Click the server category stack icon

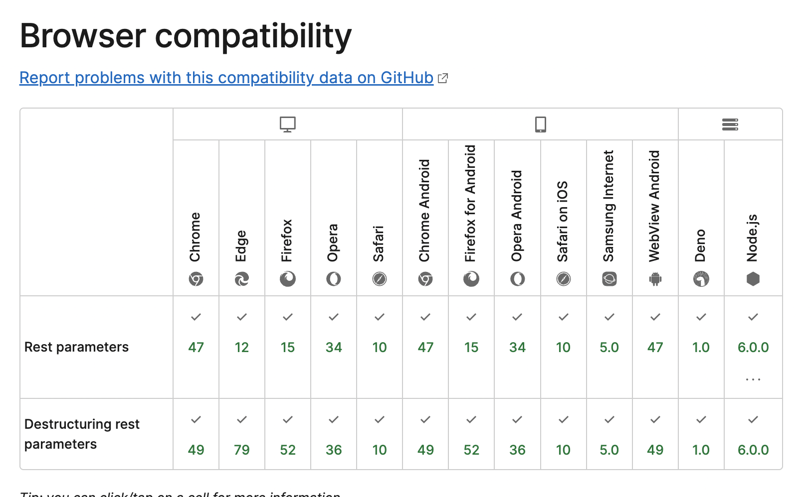pos(730,124)
